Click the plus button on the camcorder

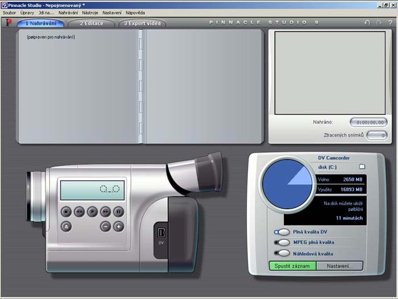[x=118, y=226]
